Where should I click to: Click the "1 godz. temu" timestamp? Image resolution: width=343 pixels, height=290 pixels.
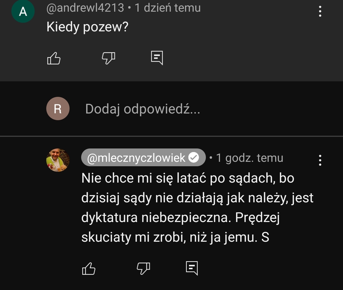tap(249, 158)
